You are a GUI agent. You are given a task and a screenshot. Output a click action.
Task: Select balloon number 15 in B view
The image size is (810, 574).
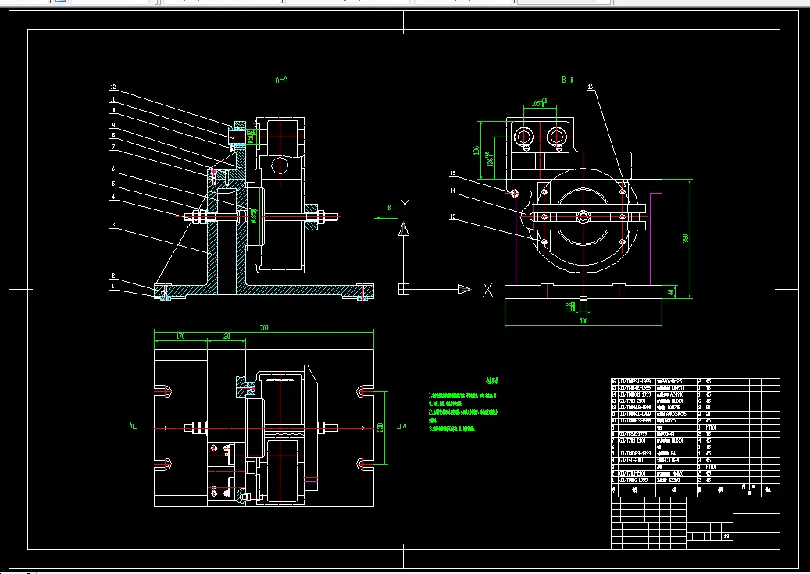[453, 173]
